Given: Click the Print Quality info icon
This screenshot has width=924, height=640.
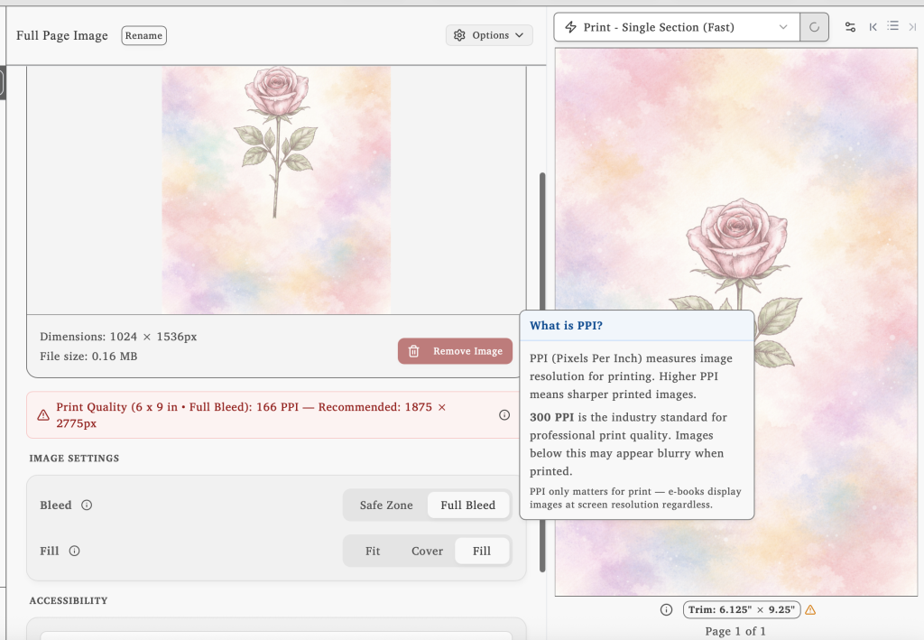Looking at the screenshot, I should [x=504, y=415].
